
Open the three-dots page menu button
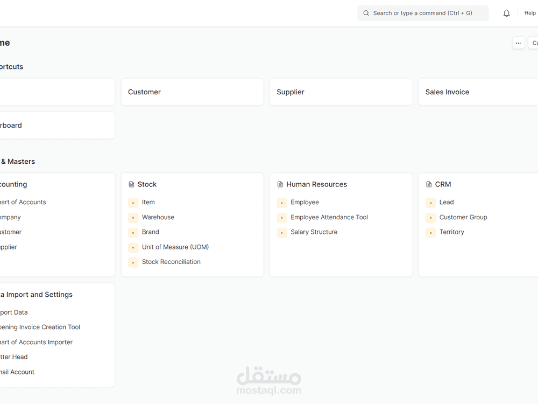(518, 43)
